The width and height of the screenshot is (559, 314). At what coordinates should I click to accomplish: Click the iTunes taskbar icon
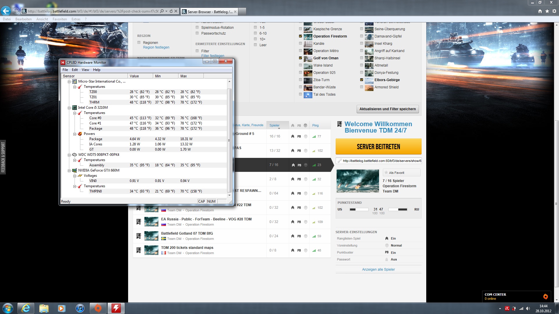[x=80, y=308]
